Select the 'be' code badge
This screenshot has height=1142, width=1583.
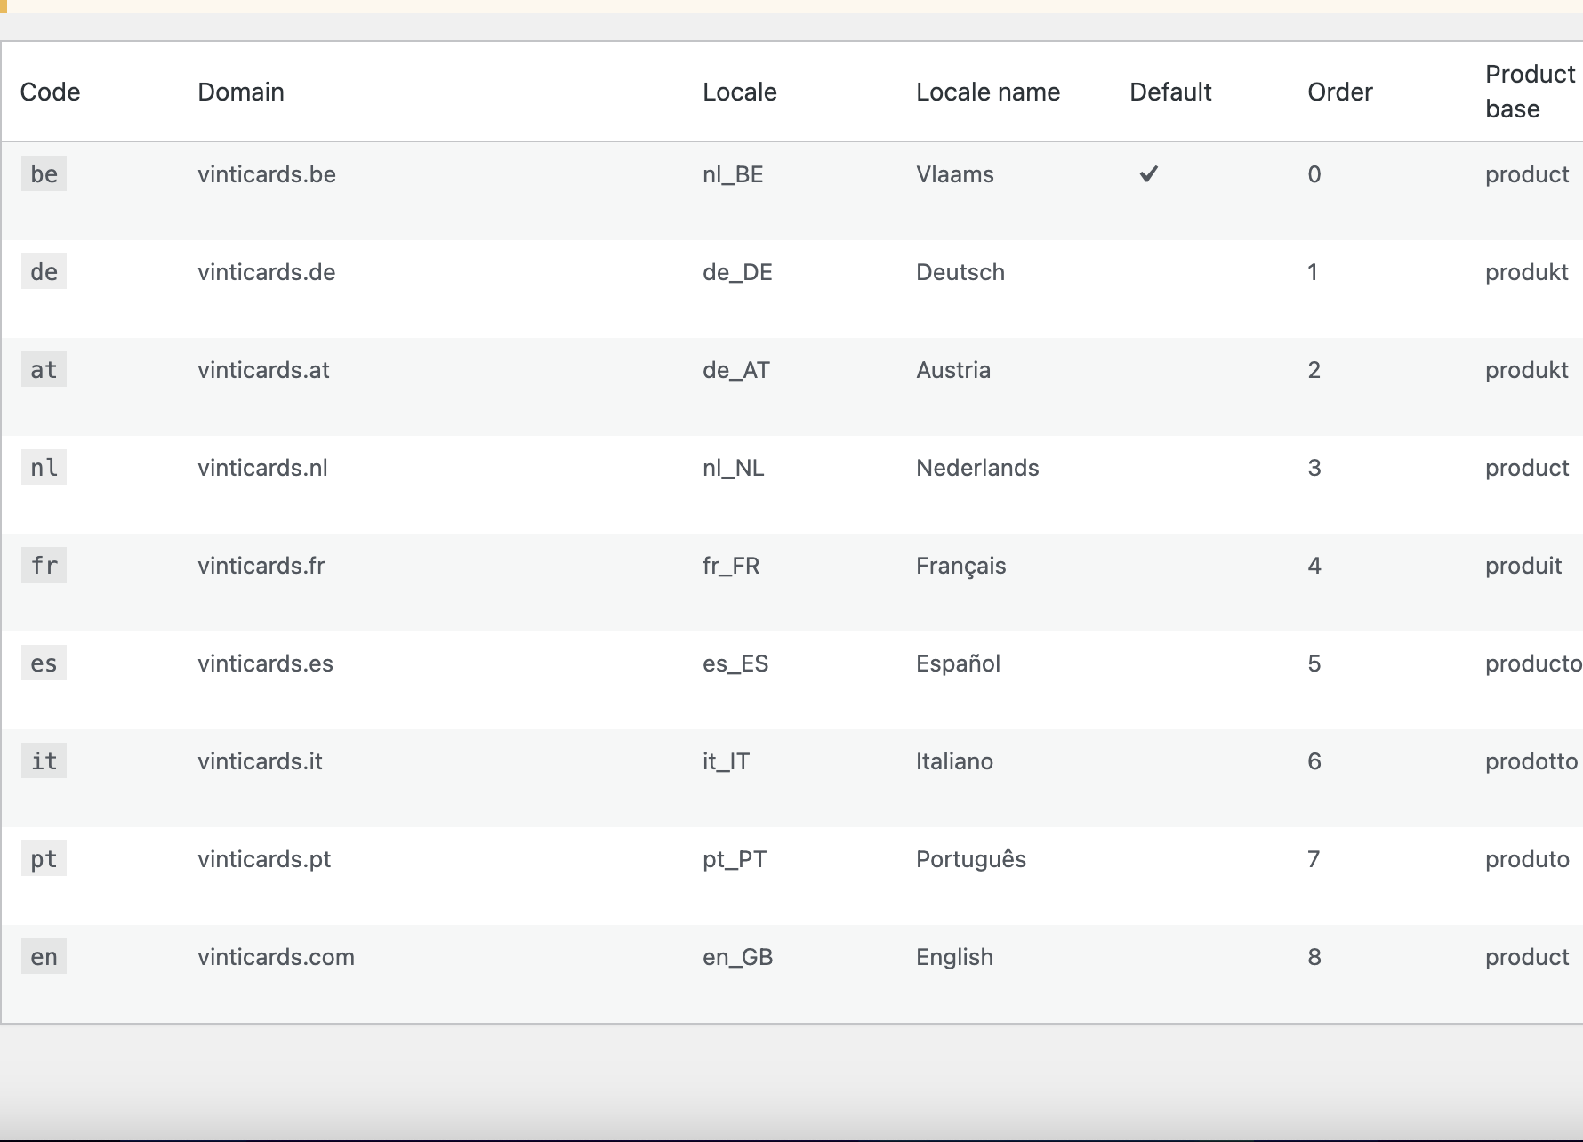coord(44,174)
